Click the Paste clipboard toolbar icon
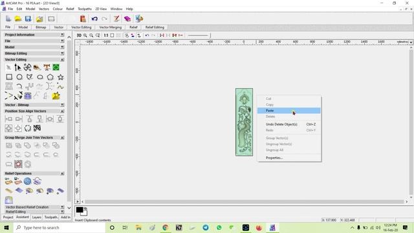 pyautogui.click(x=83, y=19)
